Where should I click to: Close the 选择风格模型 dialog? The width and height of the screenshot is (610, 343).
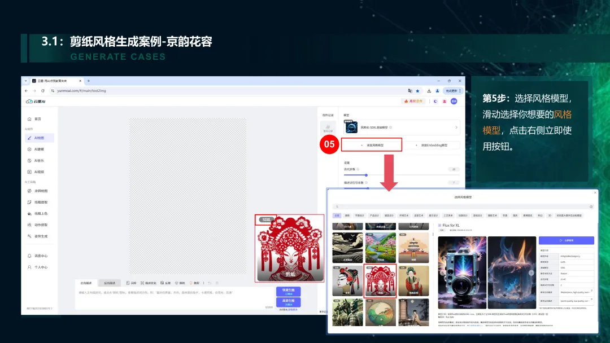595,193
